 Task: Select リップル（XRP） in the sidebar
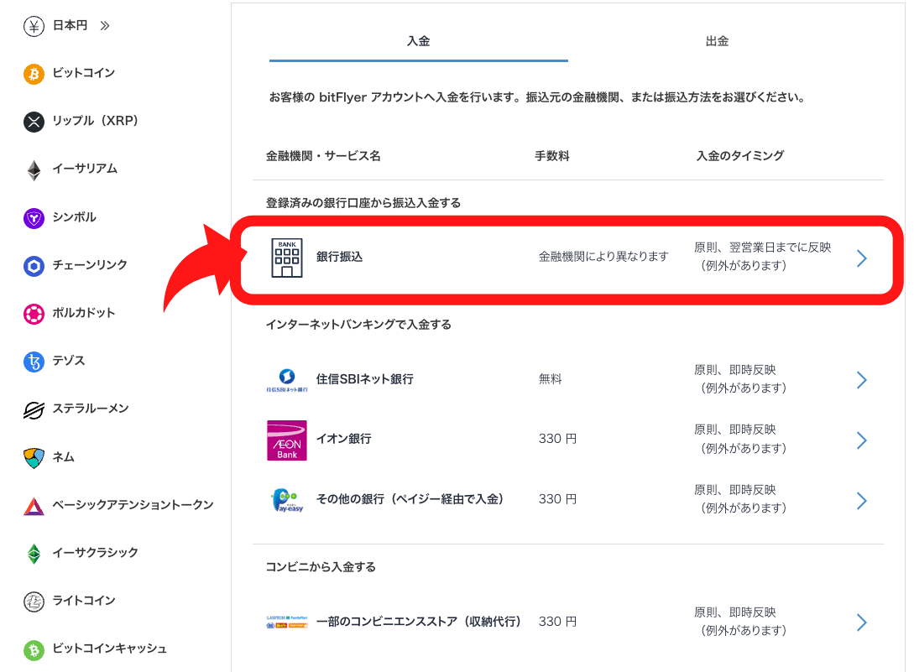coord(96,121)
